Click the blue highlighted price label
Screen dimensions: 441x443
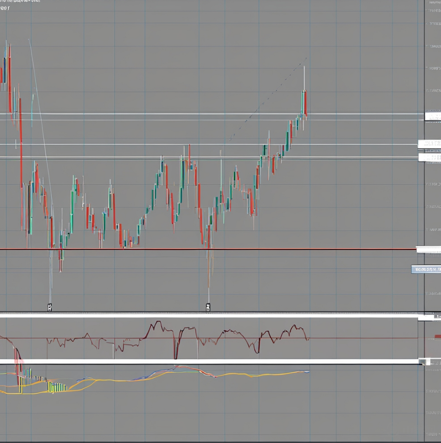click(x=426, y=269)
